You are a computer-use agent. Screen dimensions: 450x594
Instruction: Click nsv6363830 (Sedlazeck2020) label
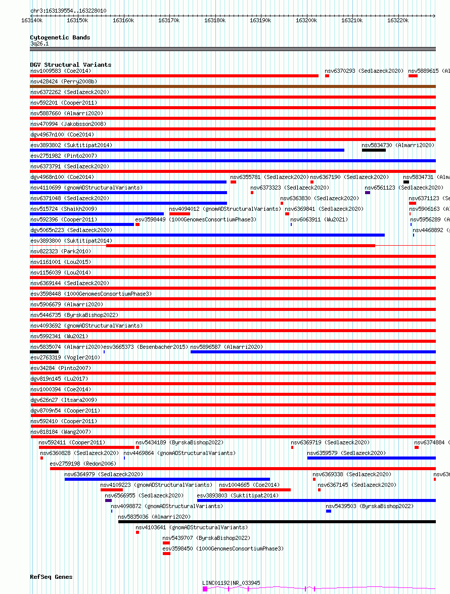point(320,198)
